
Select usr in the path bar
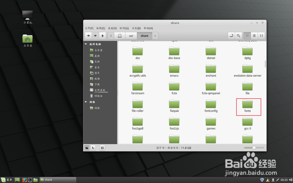pyautogui.click(x=131, y=36)
